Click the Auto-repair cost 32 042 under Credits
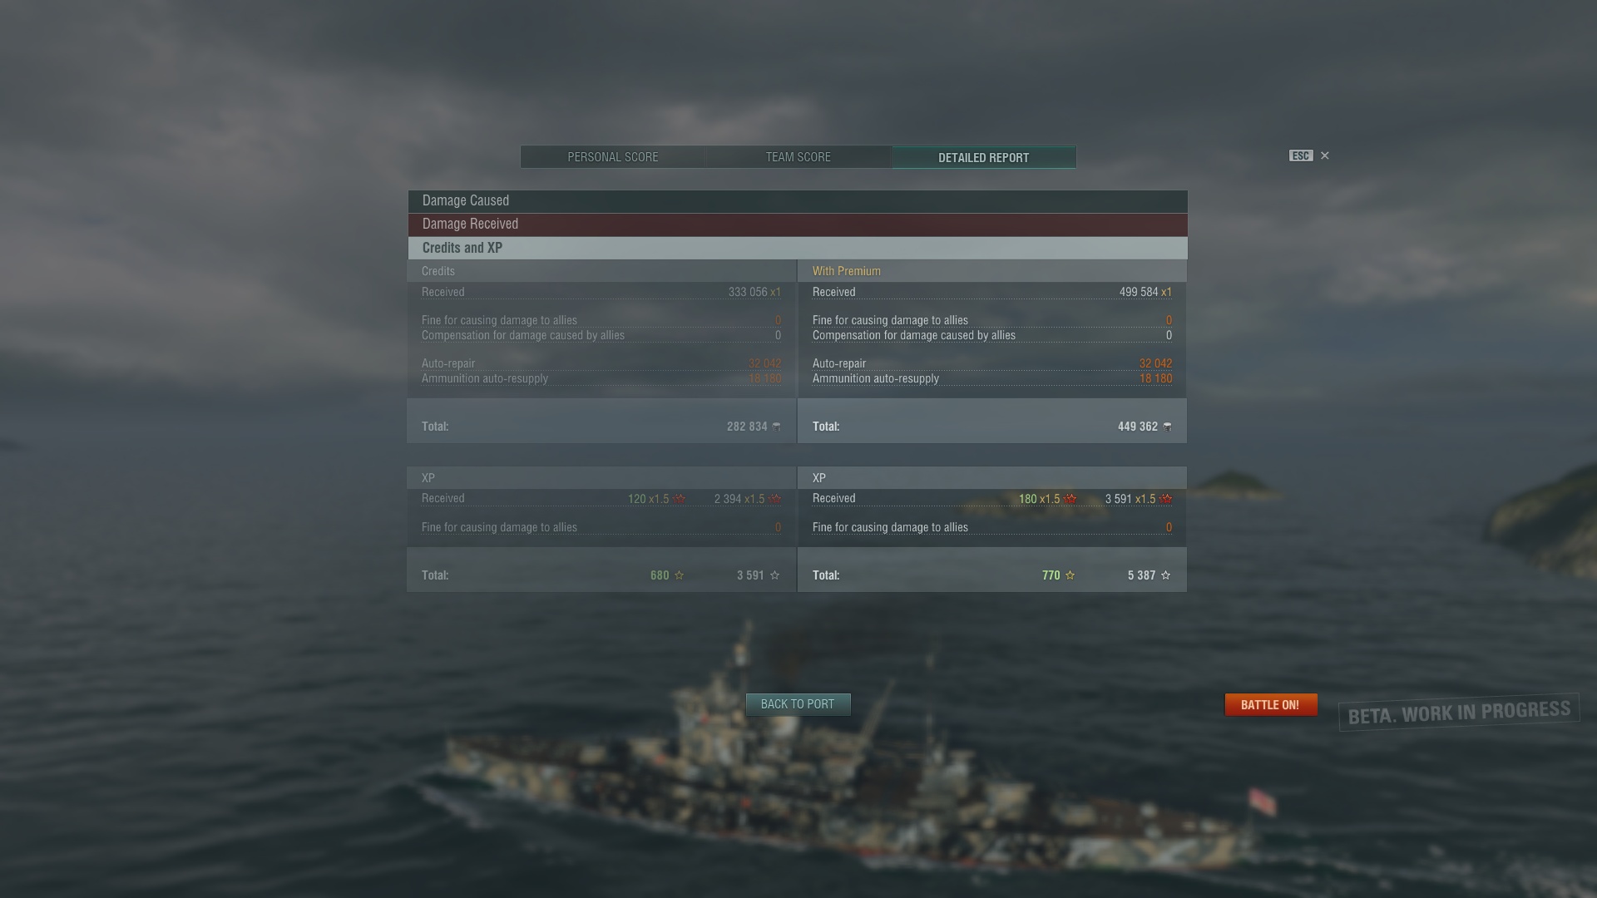The width and height of the screenshot is (1597, 898). point(764,363)
